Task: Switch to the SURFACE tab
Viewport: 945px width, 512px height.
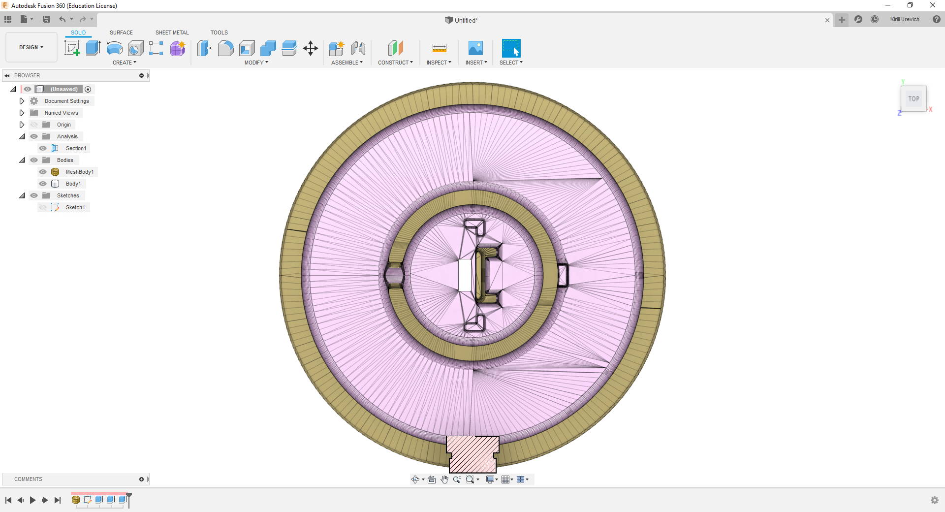Action: (121, 32)
